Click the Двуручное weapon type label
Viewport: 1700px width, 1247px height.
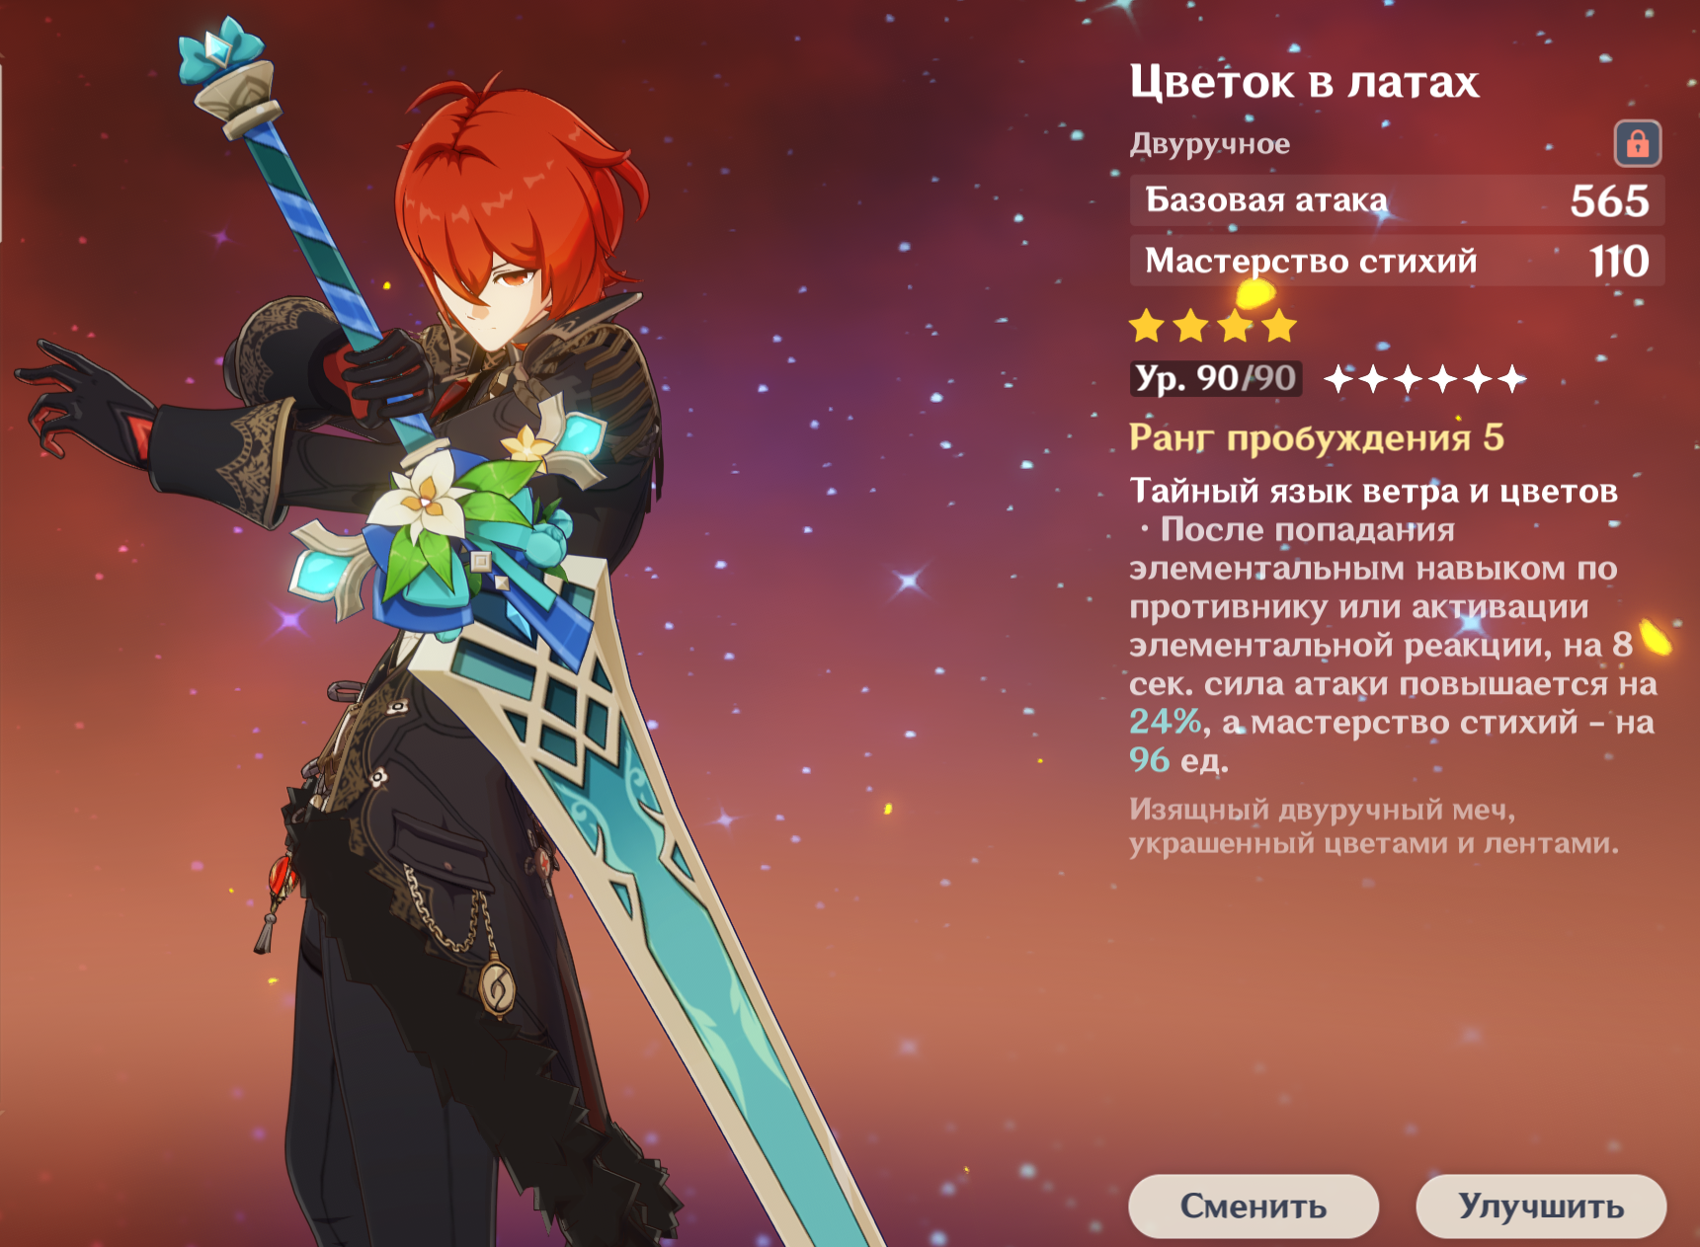point(1210,144)
